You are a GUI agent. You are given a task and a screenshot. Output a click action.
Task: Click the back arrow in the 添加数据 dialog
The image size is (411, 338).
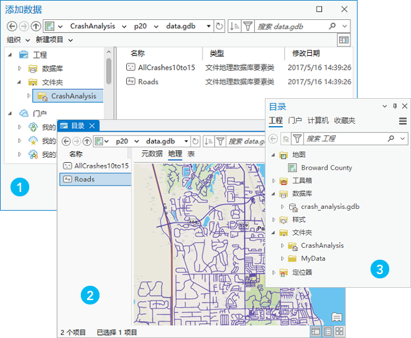[12, 27]
